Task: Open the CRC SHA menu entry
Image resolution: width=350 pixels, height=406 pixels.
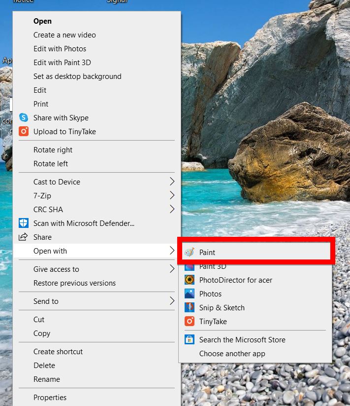Action: (x=97, y=209)
